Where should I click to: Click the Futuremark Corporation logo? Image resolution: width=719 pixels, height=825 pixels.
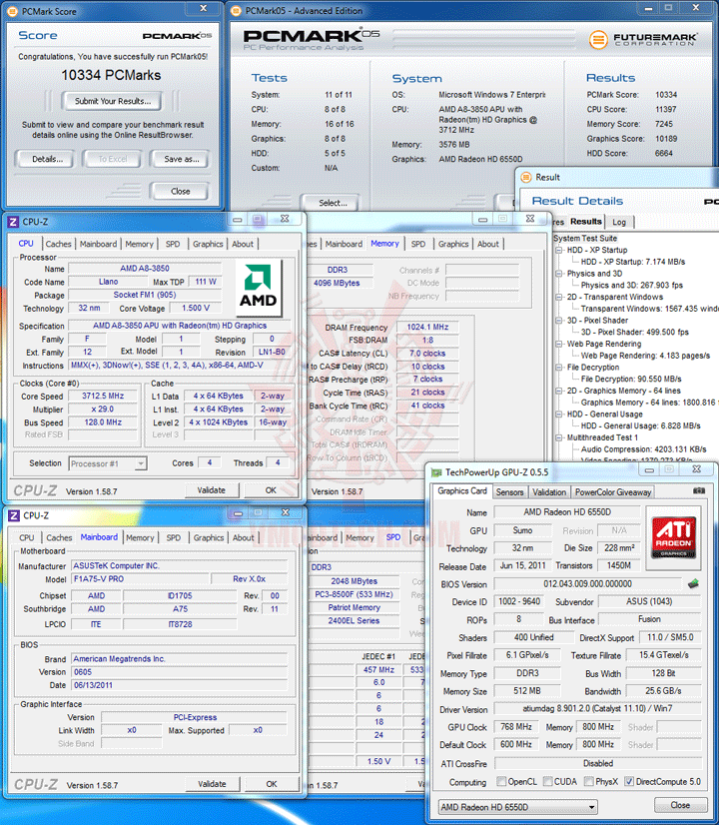643,39
